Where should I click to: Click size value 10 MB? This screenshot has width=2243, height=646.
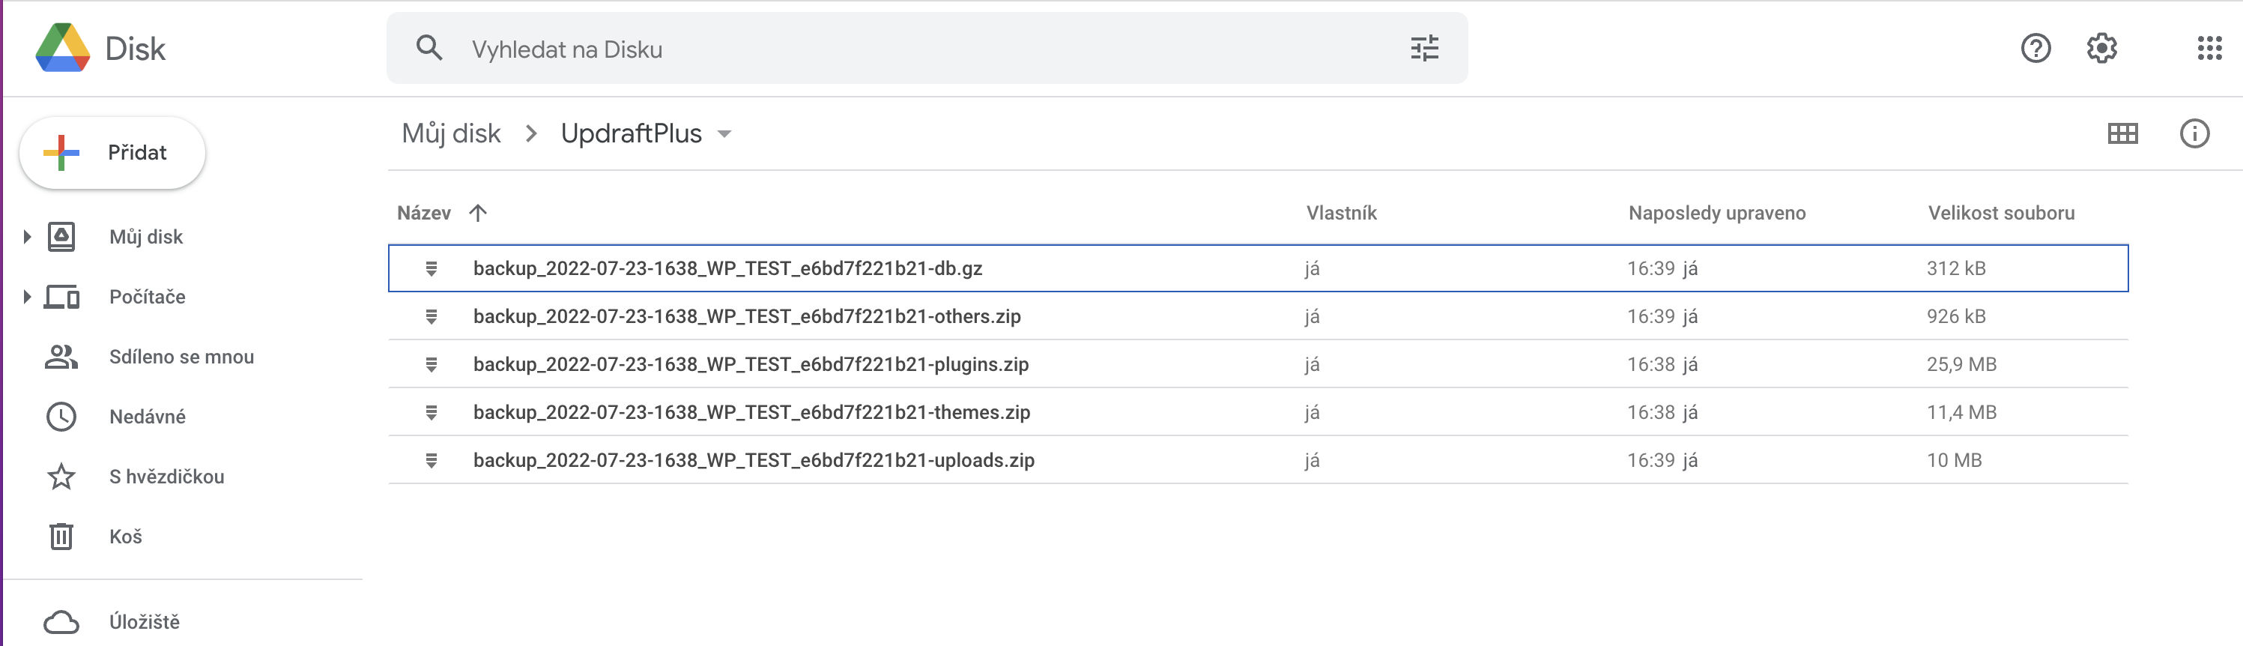(1954, 459)
